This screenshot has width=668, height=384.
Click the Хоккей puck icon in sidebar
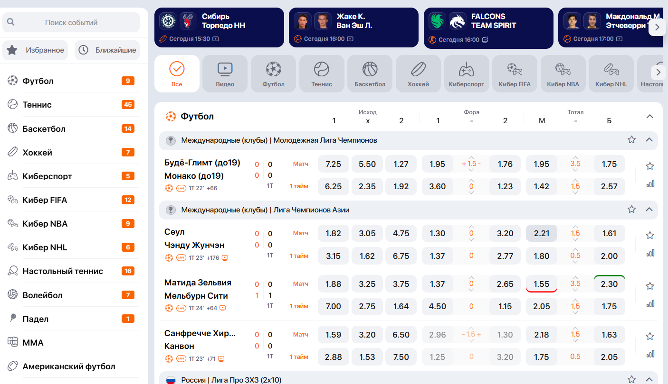(12, 152)
